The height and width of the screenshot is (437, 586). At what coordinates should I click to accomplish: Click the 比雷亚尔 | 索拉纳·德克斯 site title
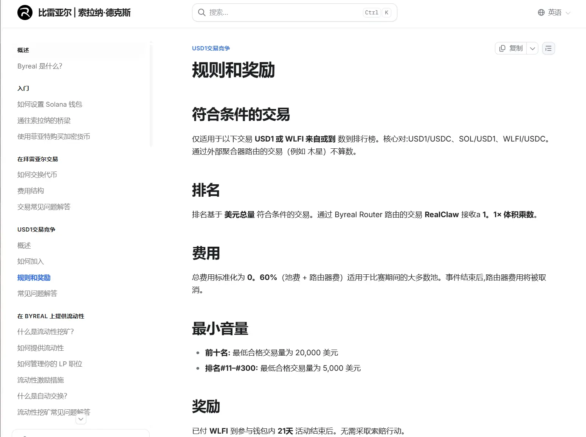click(x=84, y=12)
